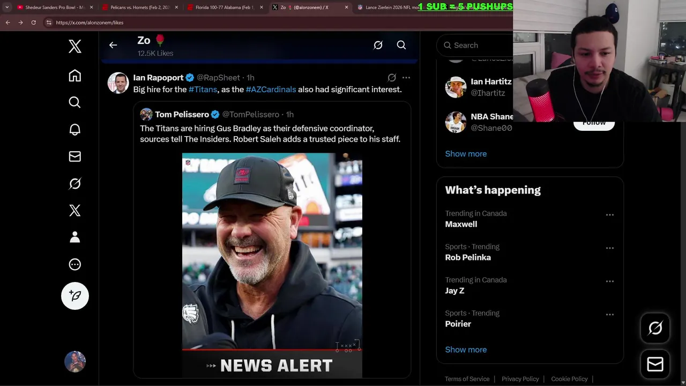Image resolution: width=686 pixels, height=386 pixels.
Task: Click the address bar URL
Action: coord(90,23)
